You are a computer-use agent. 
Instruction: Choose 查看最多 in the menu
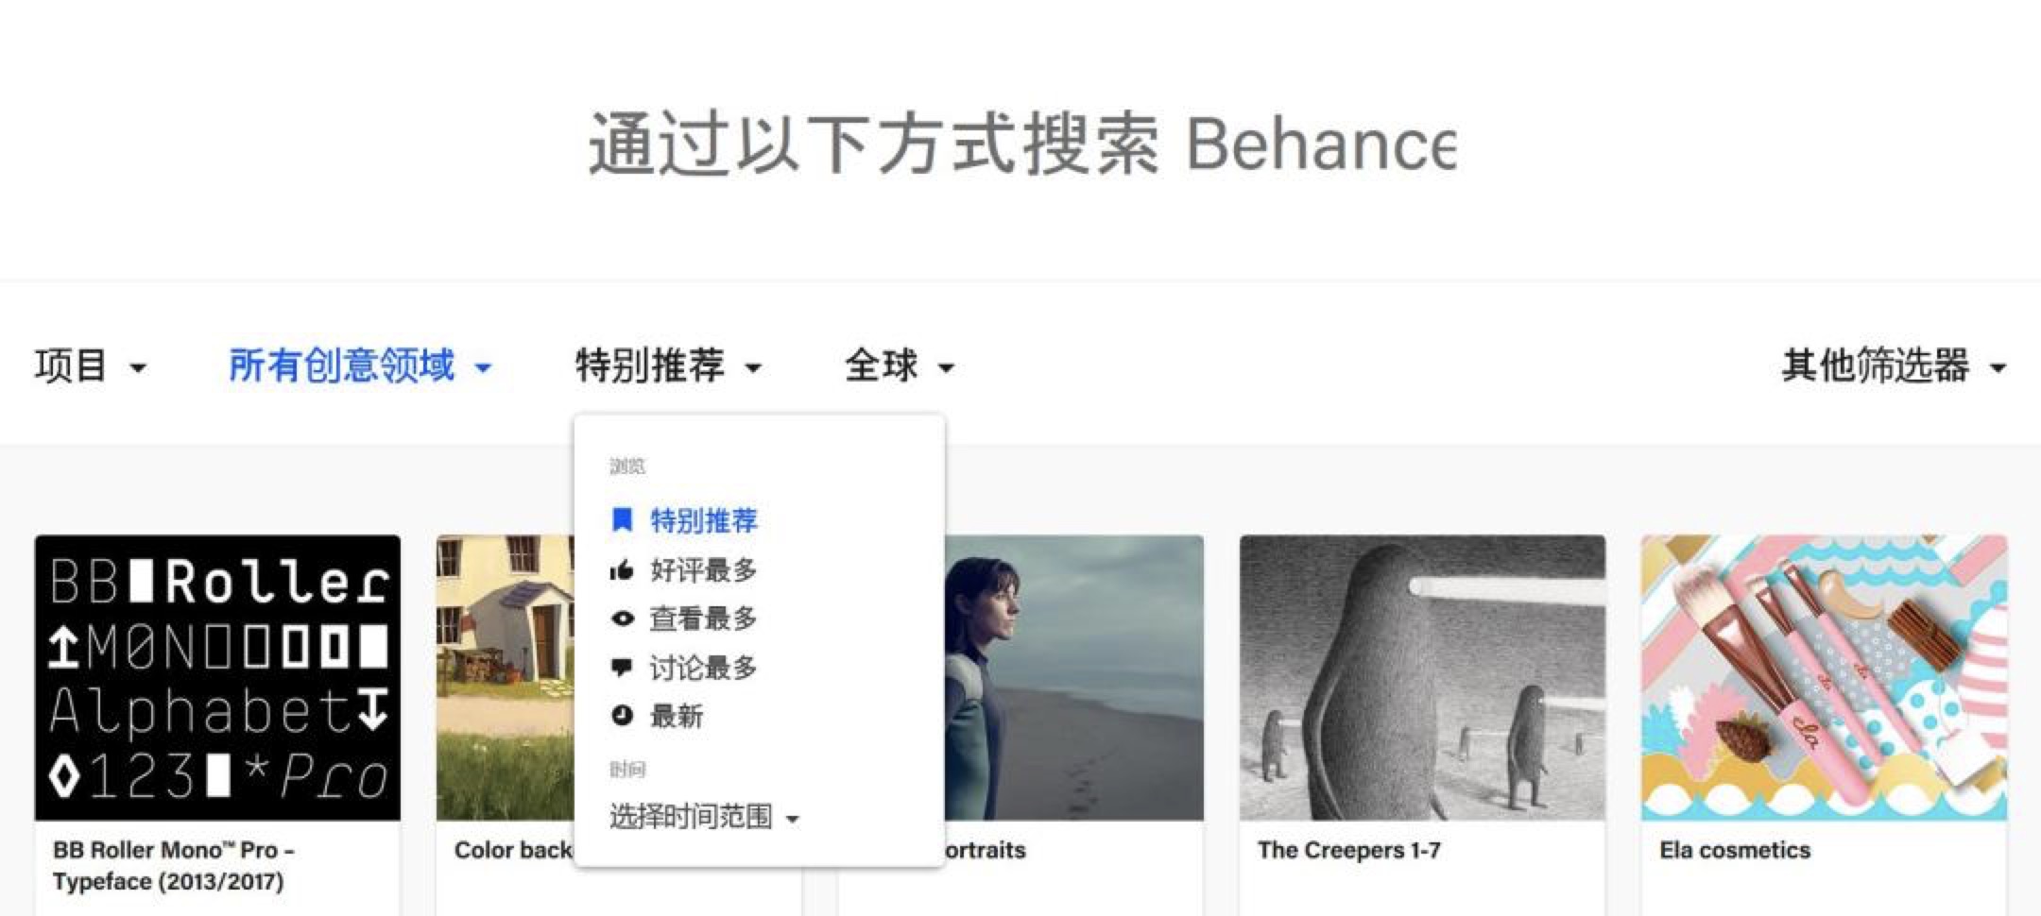click(704, 619)
